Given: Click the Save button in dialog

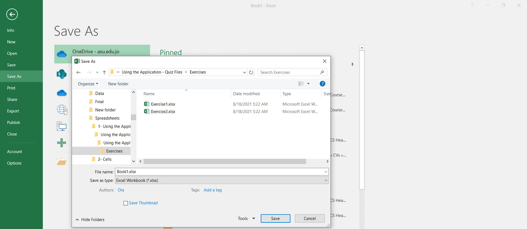Looking at the screenshot, I should [275, 218].
